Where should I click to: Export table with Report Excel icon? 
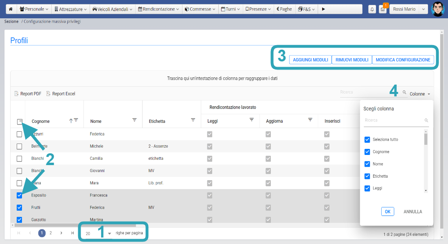[48, 94]
